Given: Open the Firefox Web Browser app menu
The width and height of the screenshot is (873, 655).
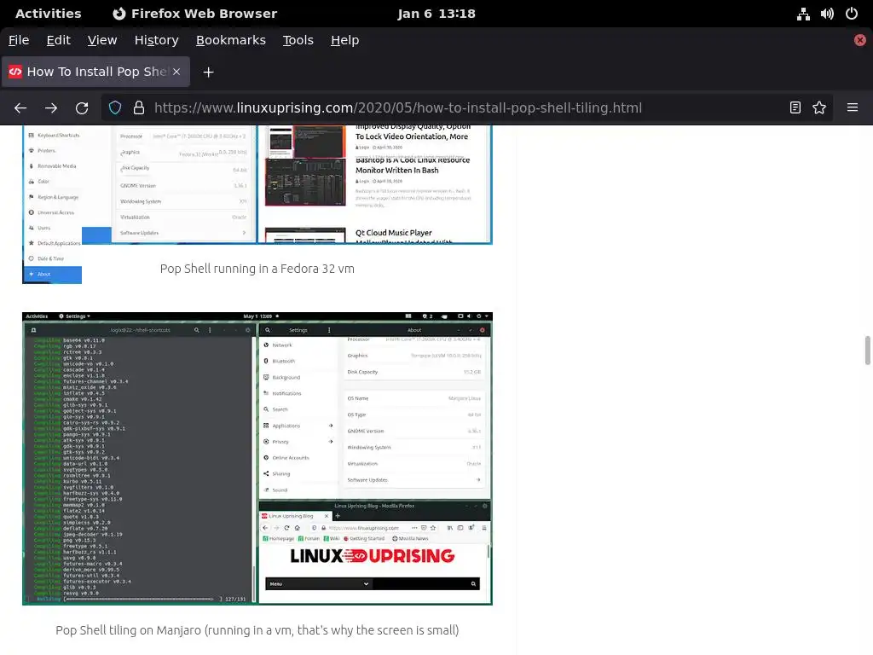Looking at the screenshot, I should [x=195, y=14].
